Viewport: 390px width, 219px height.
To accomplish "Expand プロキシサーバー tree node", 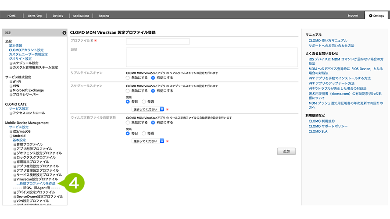I will (x=11, y=95).
